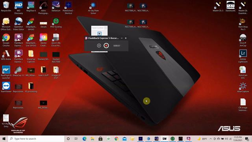Open the WD Discovery desktop shortcut
Image resolution: width=252 pixels, height=142 pixels.
(19, 7)
